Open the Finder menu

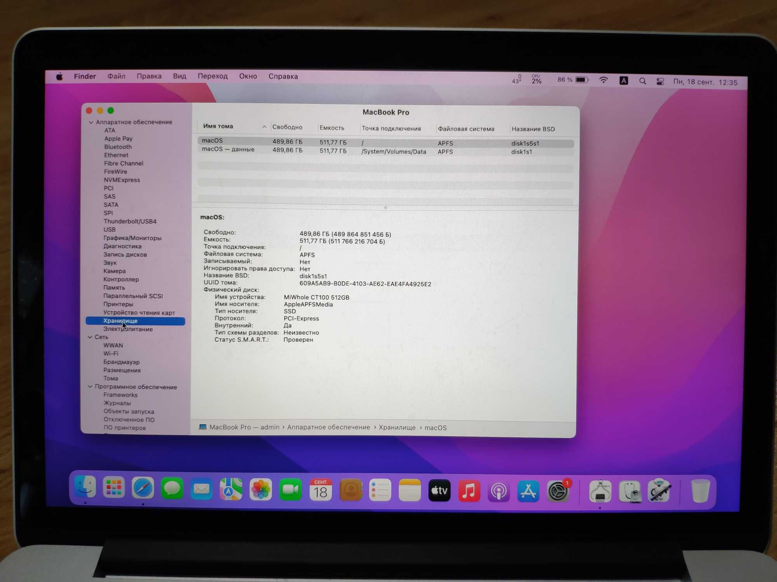[85, 76]
